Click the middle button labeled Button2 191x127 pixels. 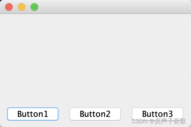point(95,114)
